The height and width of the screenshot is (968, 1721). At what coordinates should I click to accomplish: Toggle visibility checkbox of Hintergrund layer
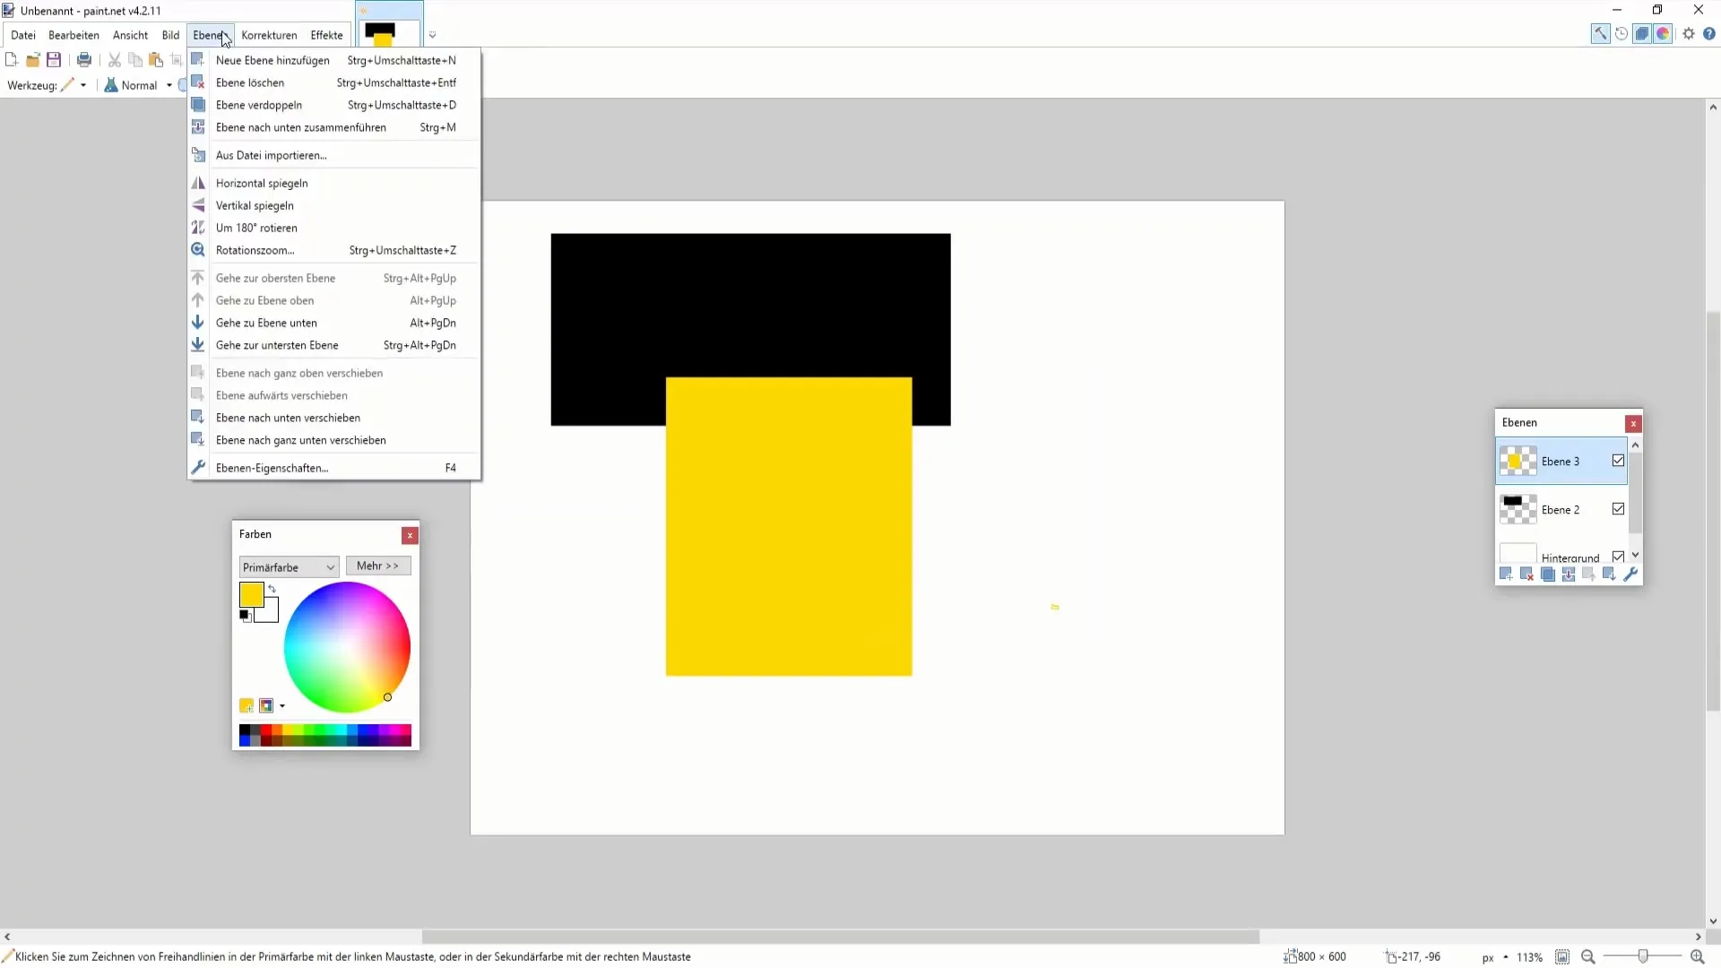[1618, 557]
